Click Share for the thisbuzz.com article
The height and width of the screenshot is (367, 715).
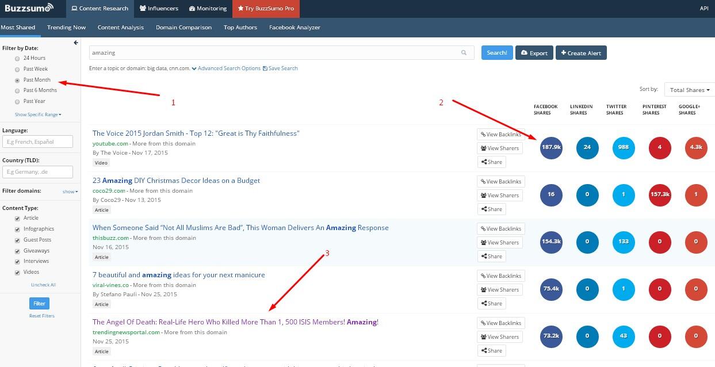click(492, 257)
